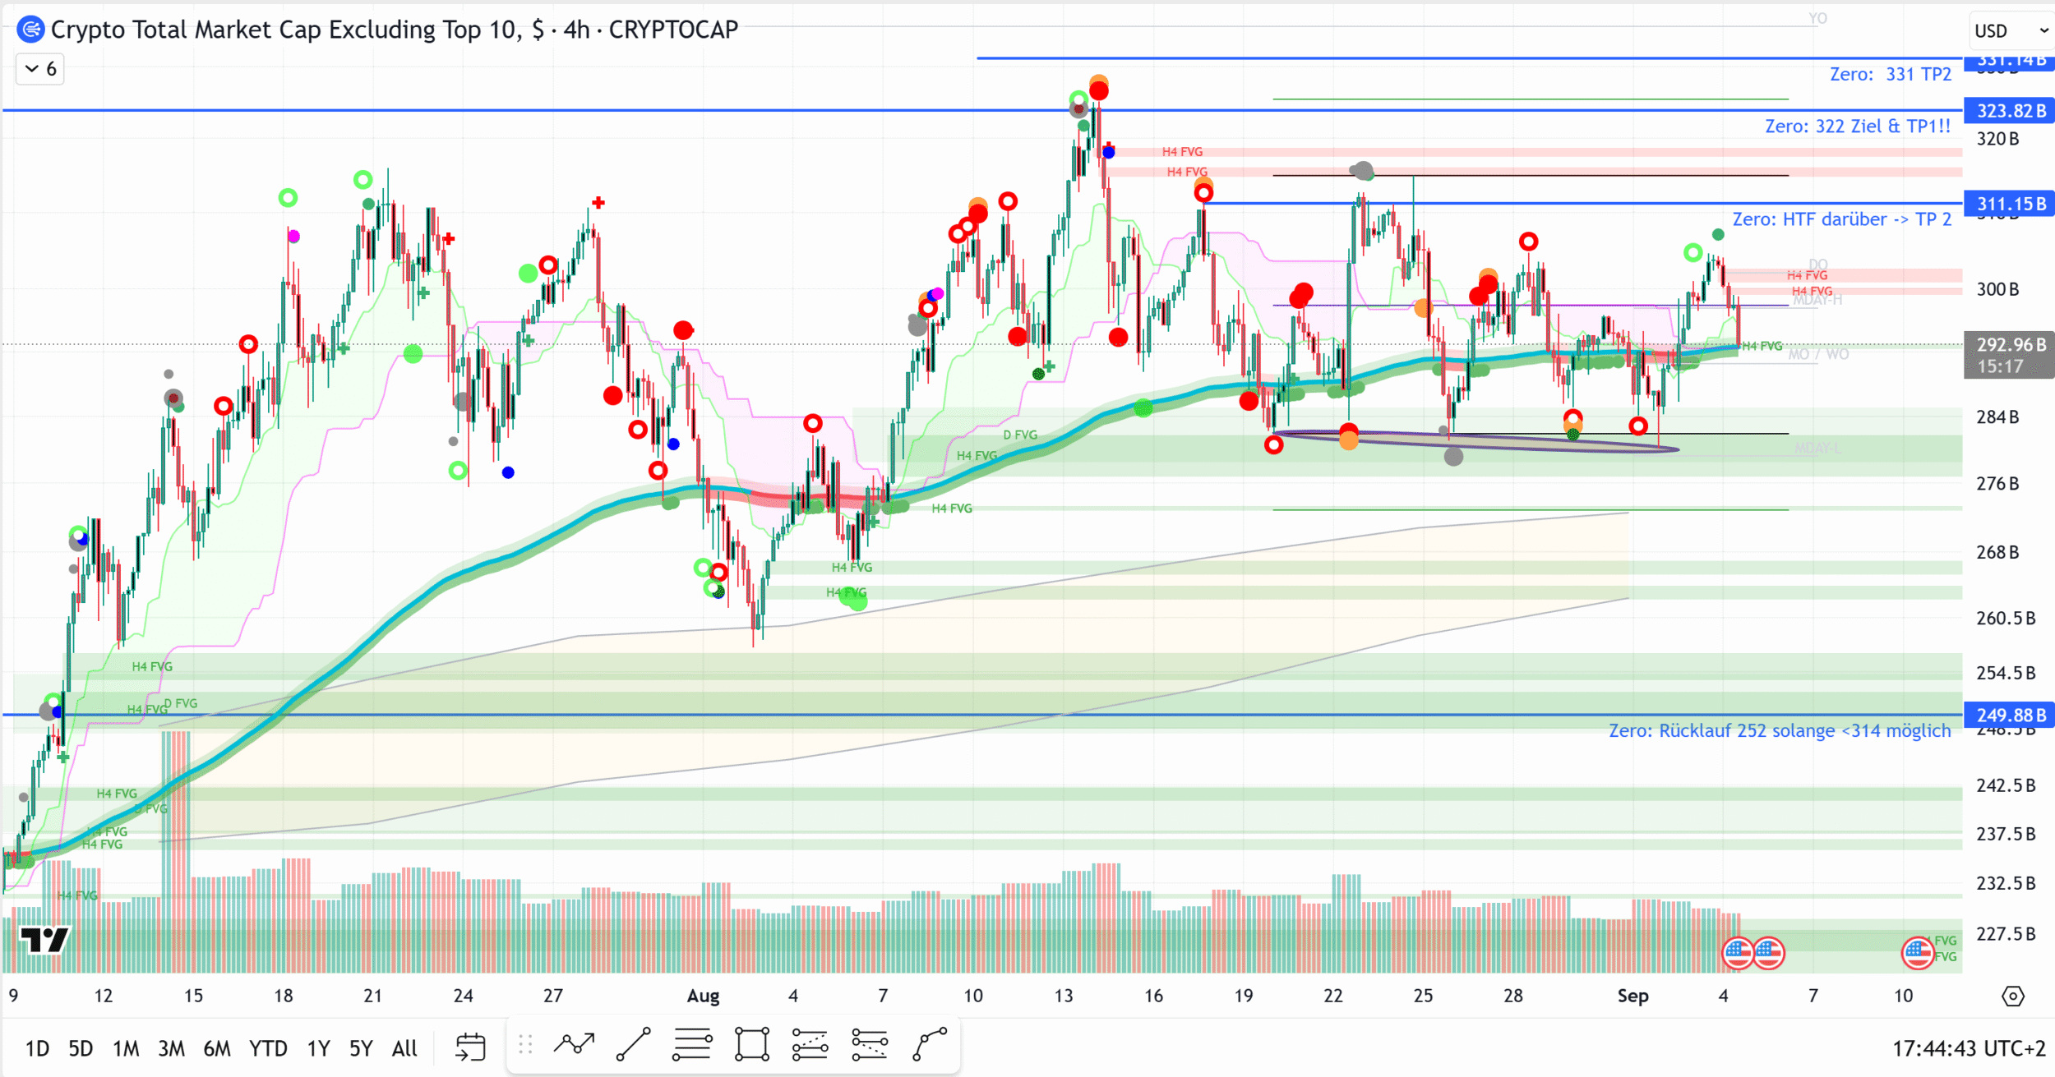
Task: Show All available data range
Action: pos(404,1048)
